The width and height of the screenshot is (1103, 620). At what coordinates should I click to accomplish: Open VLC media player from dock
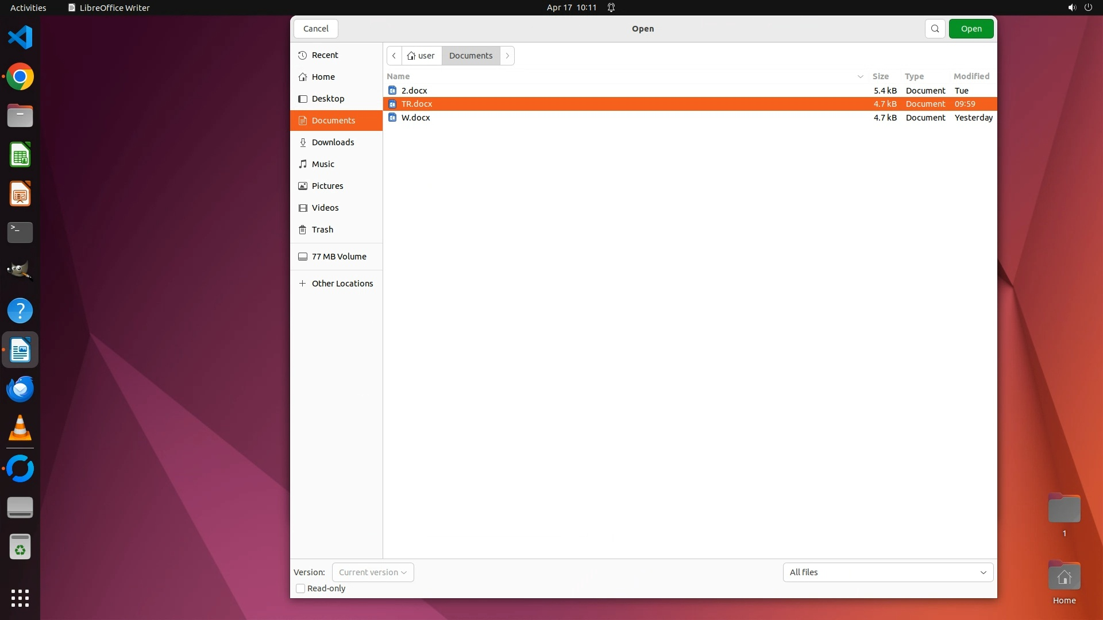pyautogui.click(x=20, y=428)
